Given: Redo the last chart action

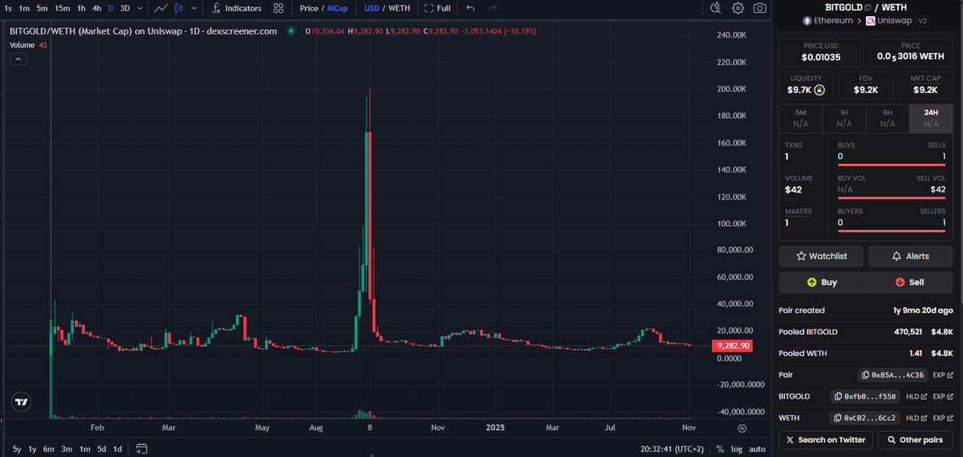Looking at the screenshot, I should point(493,8).
